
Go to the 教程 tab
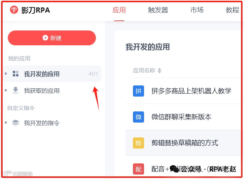tap(233, 10)
